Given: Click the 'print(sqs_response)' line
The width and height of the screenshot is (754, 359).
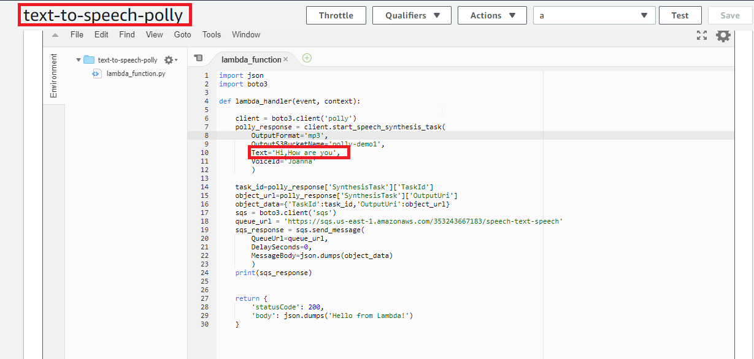Looking at the screenshot, I should pos(274,273).
